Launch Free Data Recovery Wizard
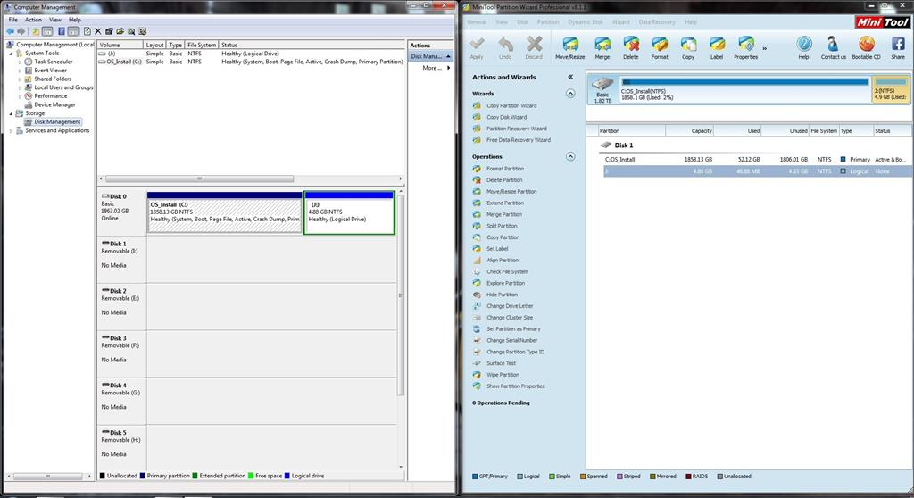The height and width of the screenshot is (498, 914). 519,140
